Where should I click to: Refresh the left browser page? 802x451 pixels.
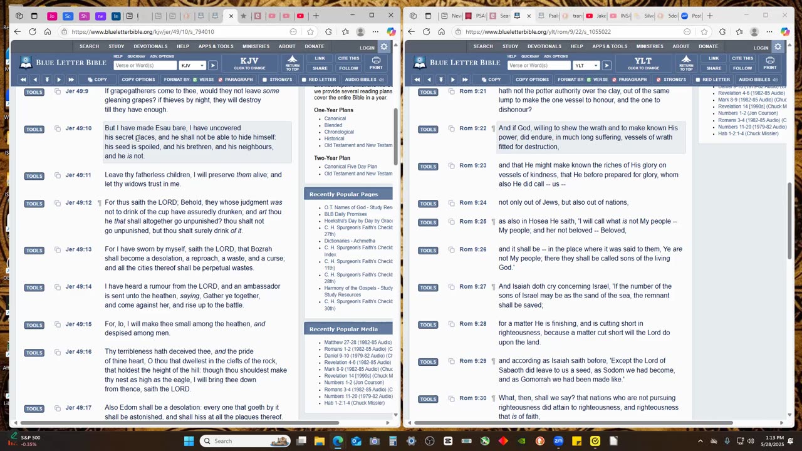click(32, 31)
